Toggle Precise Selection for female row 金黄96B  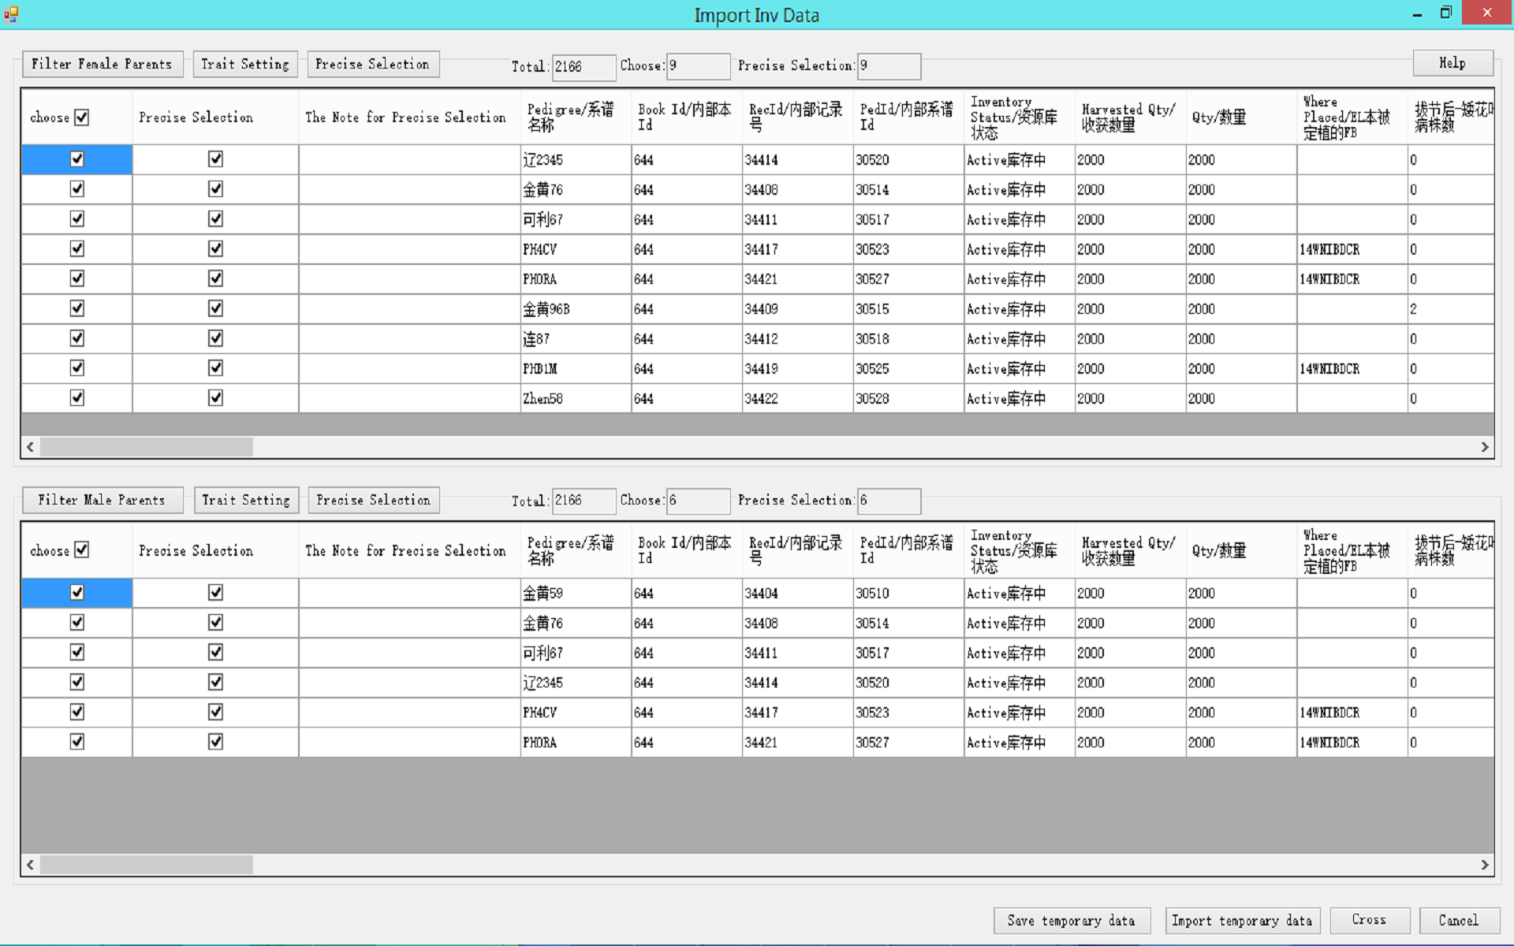pyautogui.click(x=215, y=309)
